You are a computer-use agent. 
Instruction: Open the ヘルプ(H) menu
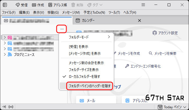click(x=130, y=12)
